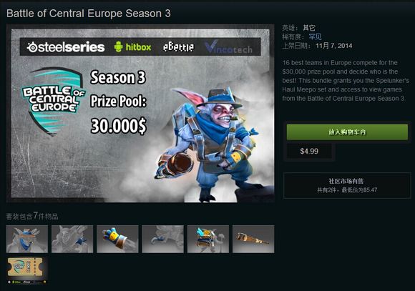Click the Battle of Central Europe shield logo
Viewport: 415px width, 291px height.
[53, 101]
